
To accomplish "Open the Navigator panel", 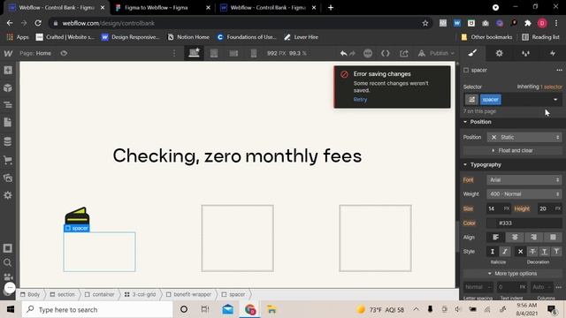I will pyautogui.click(x=8, y=105).
